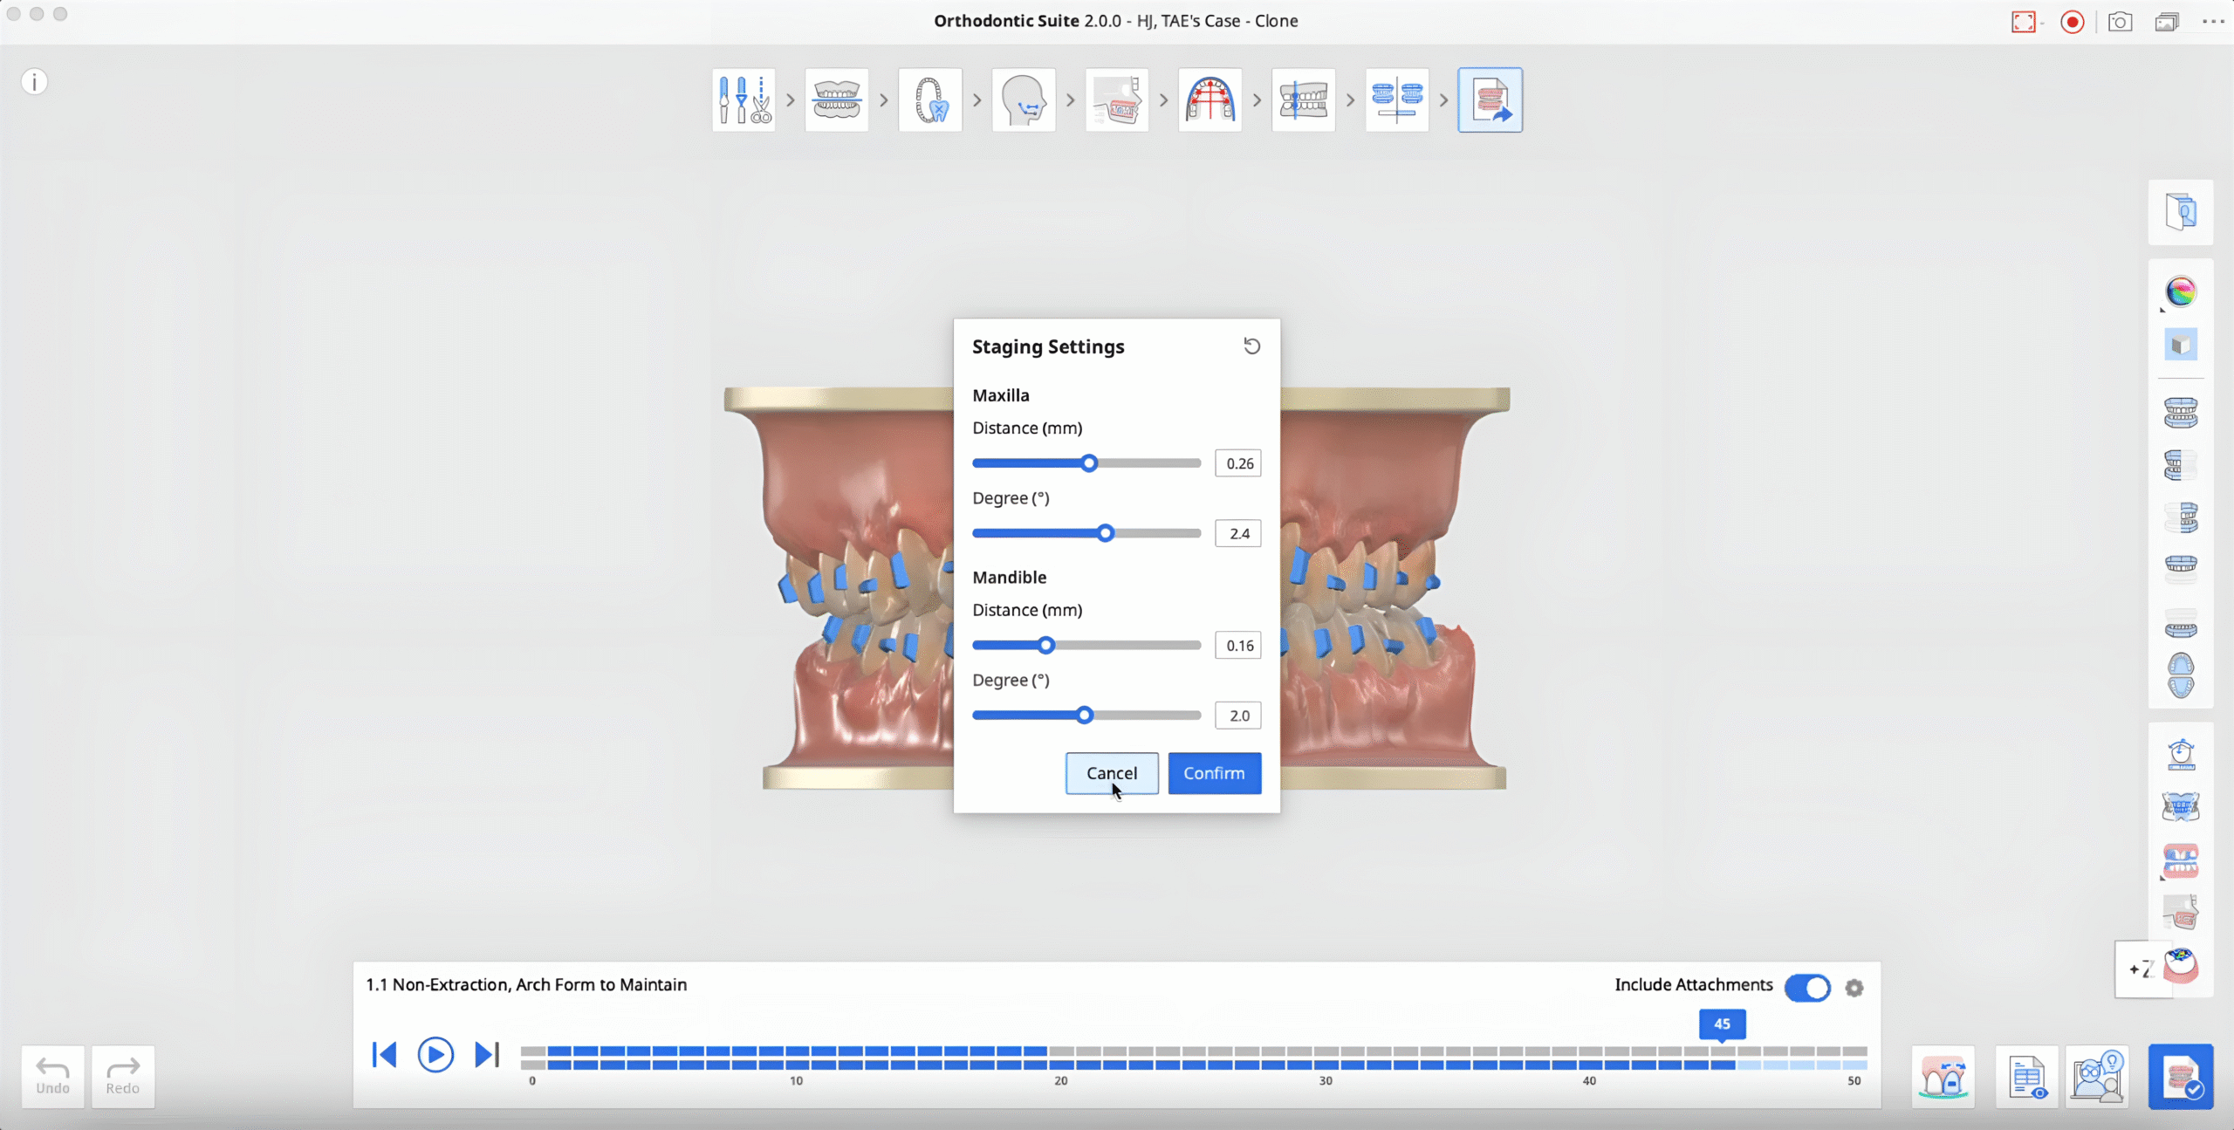Open the profile face overlay tool
Image resolution: width=2234 pixels, height=1130 pixels.
(2181, 914)
